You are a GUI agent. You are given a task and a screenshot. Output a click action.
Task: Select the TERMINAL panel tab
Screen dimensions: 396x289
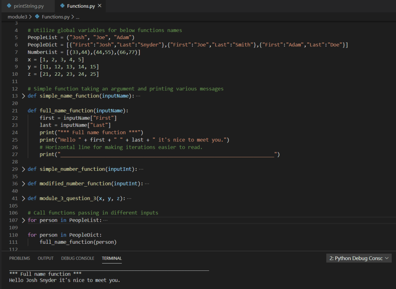111,258
